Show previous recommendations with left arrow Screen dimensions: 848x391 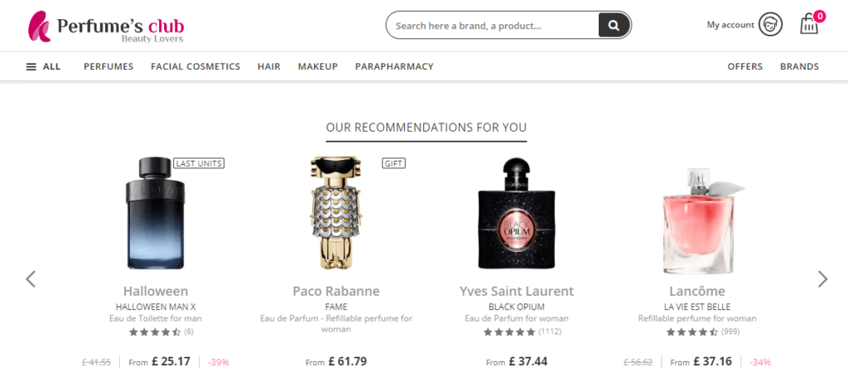31,279
